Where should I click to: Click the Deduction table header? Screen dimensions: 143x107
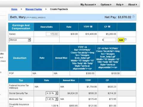(x=20, y=58)
